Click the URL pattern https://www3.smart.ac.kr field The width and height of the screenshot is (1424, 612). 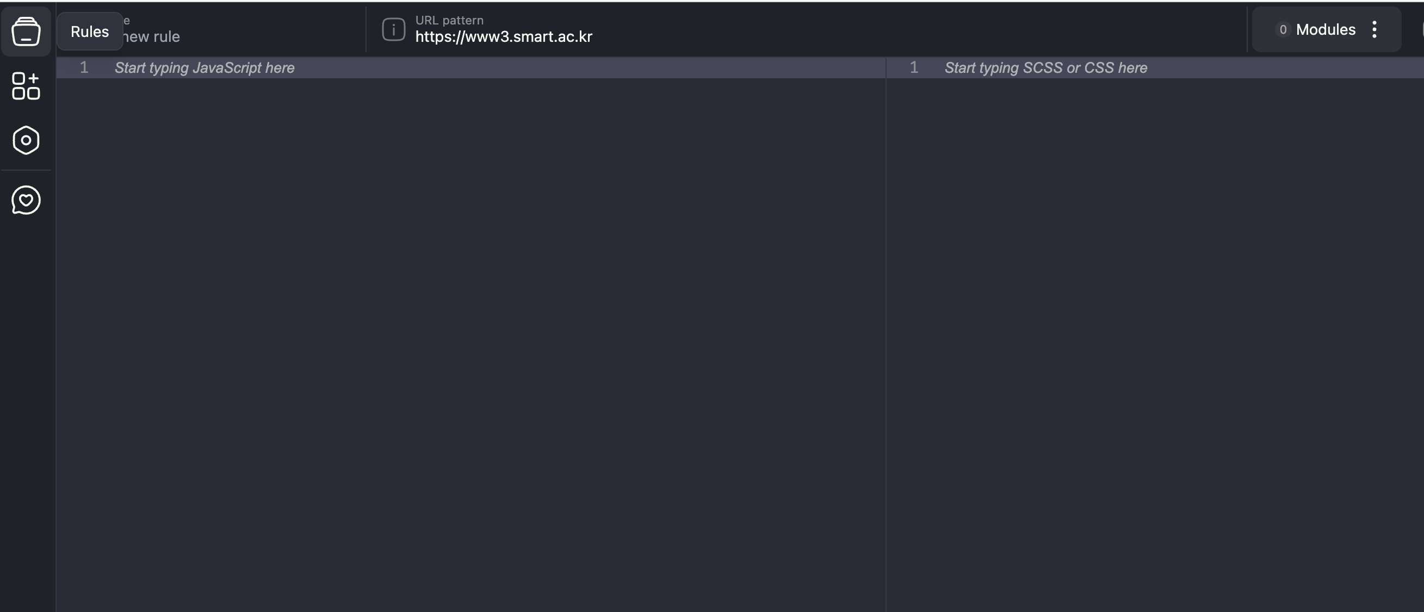[504, 37]
